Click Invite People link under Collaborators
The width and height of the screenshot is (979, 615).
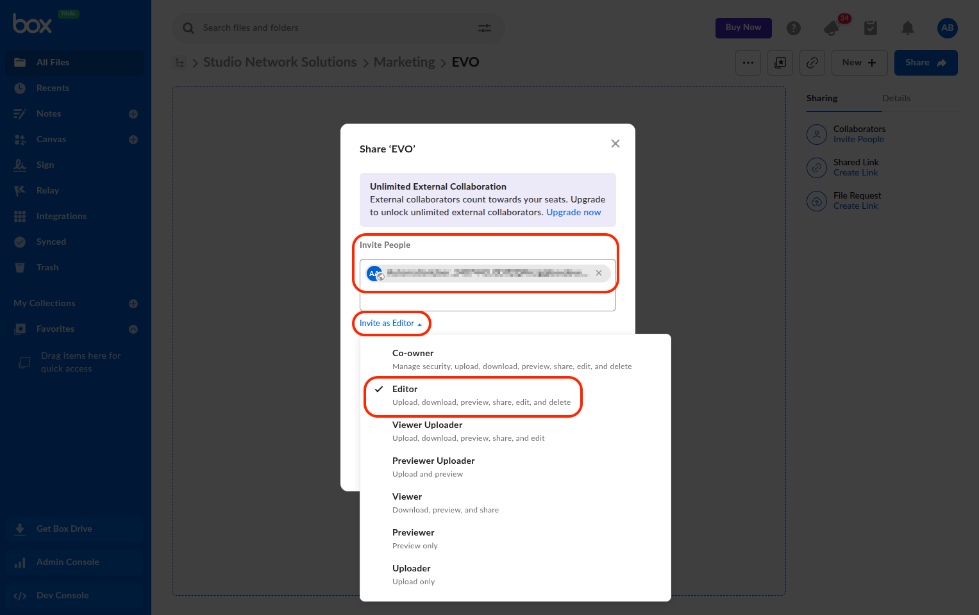click(x=858, y=140)
